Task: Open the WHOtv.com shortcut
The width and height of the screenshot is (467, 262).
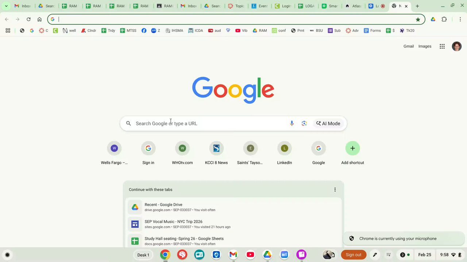Action: [182, 153]
